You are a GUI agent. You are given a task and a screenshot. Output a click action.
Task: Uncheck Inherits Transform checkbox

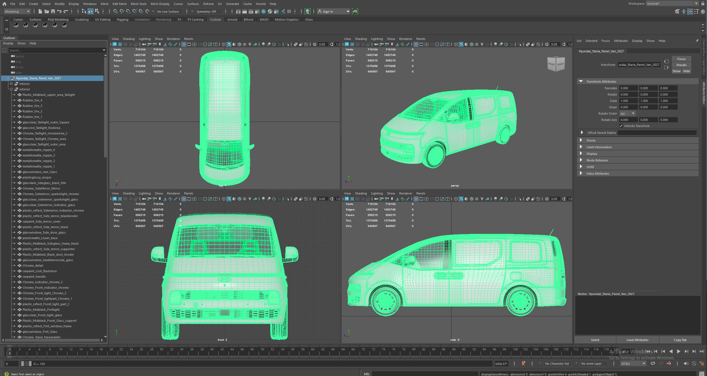[621, 126]
